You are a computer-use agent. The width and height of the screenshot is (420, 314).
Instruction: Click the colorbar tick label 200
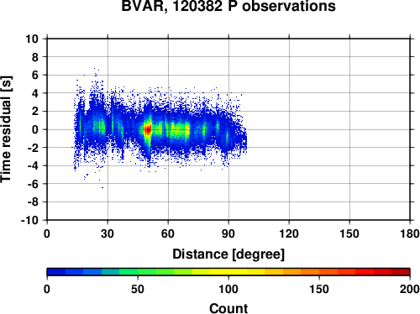click(x=410, y=289)
